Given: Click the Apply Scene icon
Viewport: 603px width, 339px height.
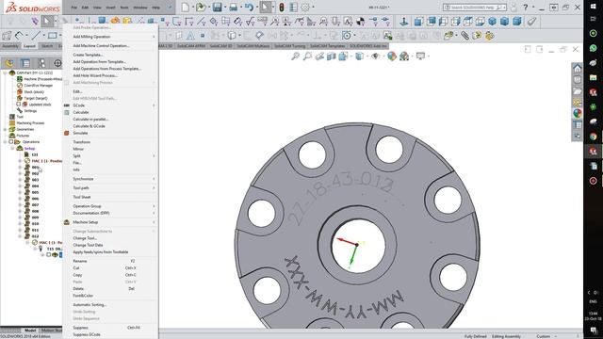Looking at the screenshot, I should pyautogui.click(x=404, y=56).
